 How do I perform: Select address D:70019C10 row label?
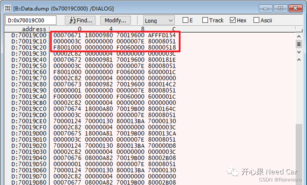click(29, 41)
